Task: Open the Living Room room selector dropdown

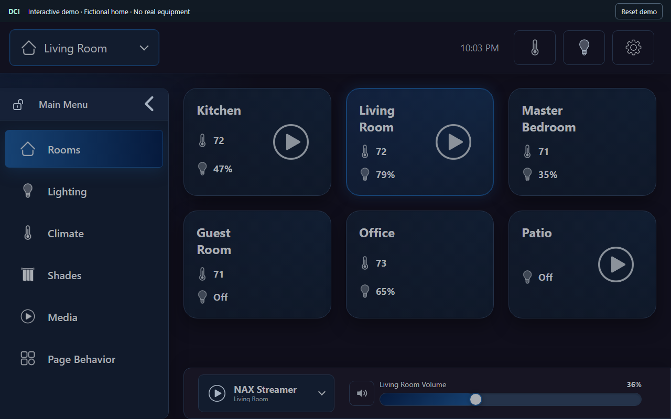Action: [84, 48]
